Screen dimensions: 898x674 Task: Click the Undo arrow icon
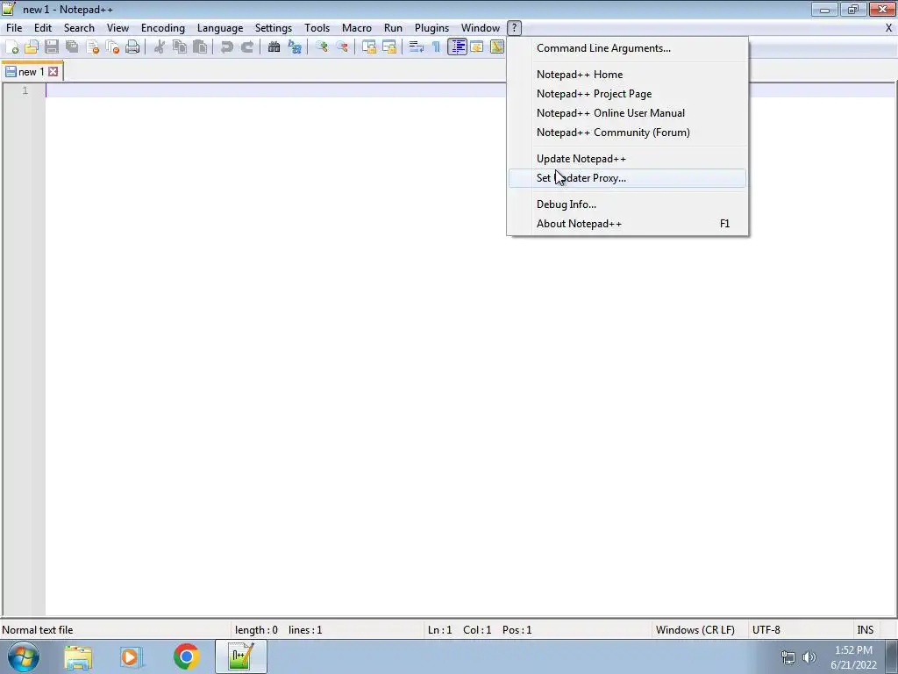coord(227,47)
